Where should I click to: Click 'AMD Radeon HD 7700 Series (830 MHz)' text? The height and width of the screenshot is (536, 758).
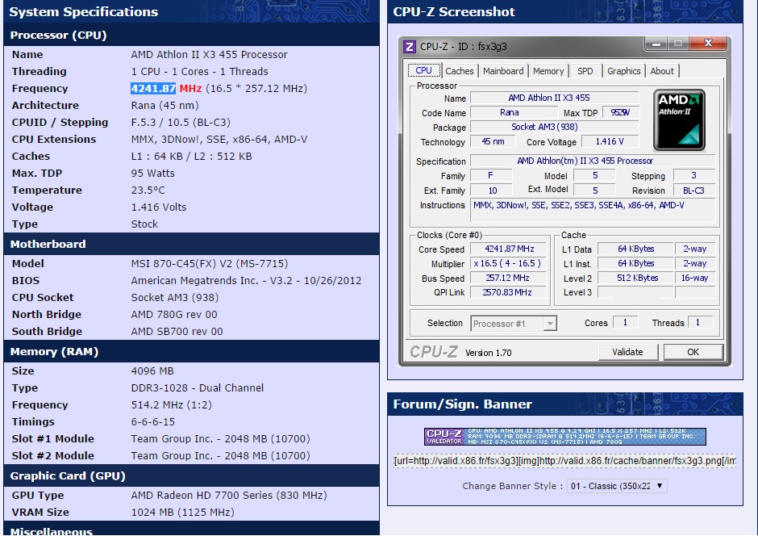(x=229, y=496)
